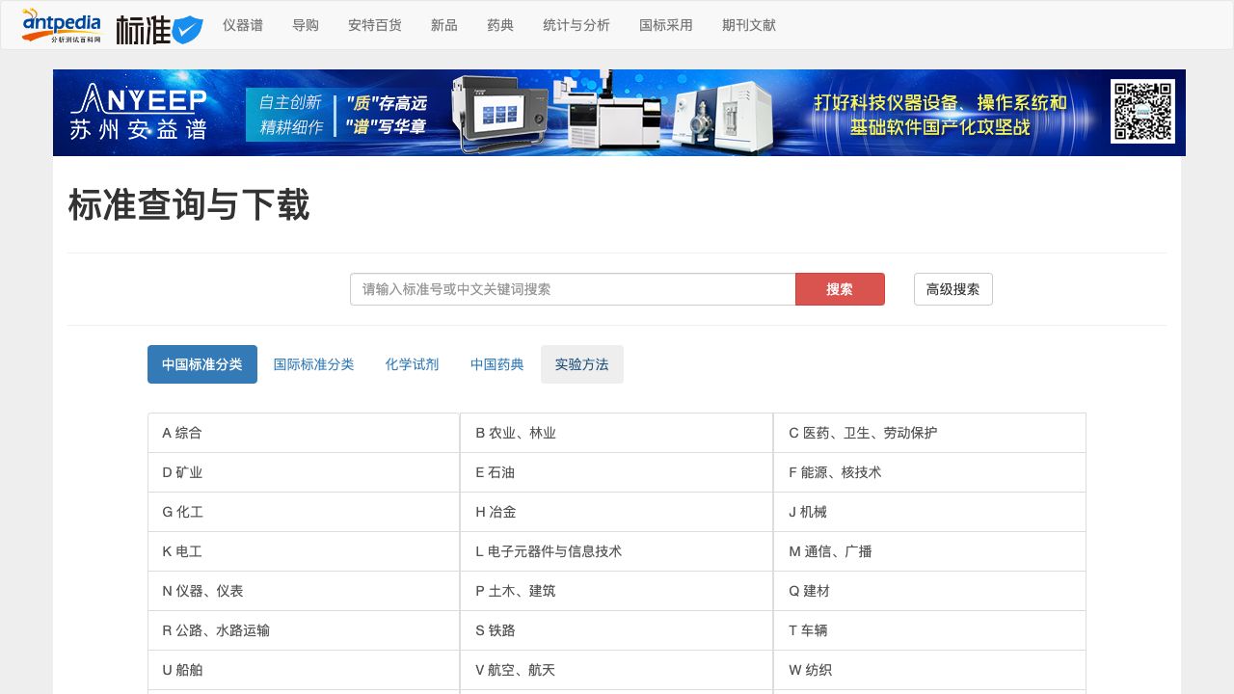1234x694 pixels.
Task: Open the Anyeep 苏州安益谱 banner advertisement
Action: 617,113
